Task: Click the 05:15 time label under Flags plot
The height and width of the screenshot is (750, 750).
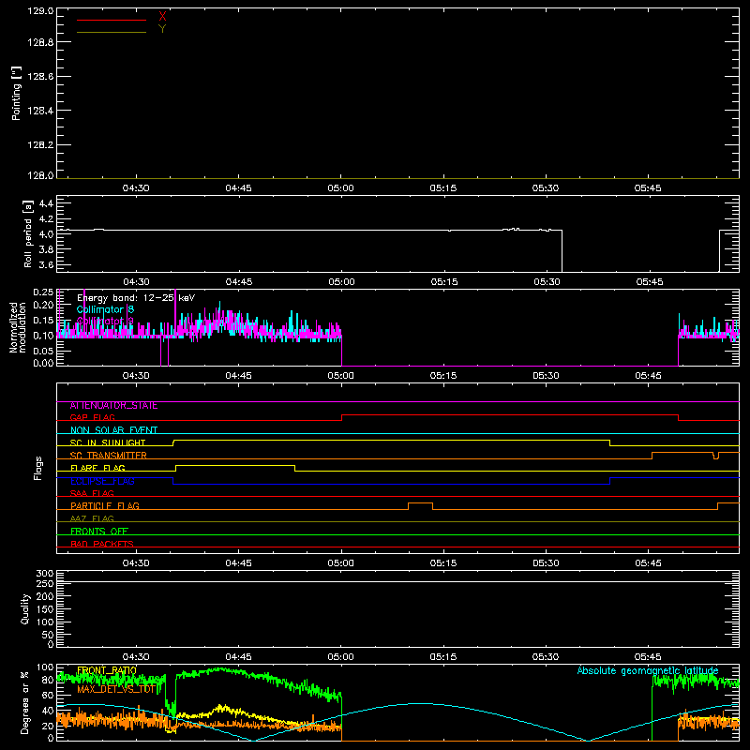Action: [x=442, y=563]
